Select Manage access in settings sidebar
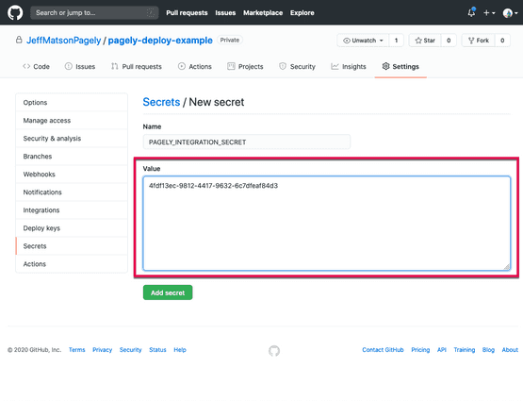 click(x=72, y=121)
